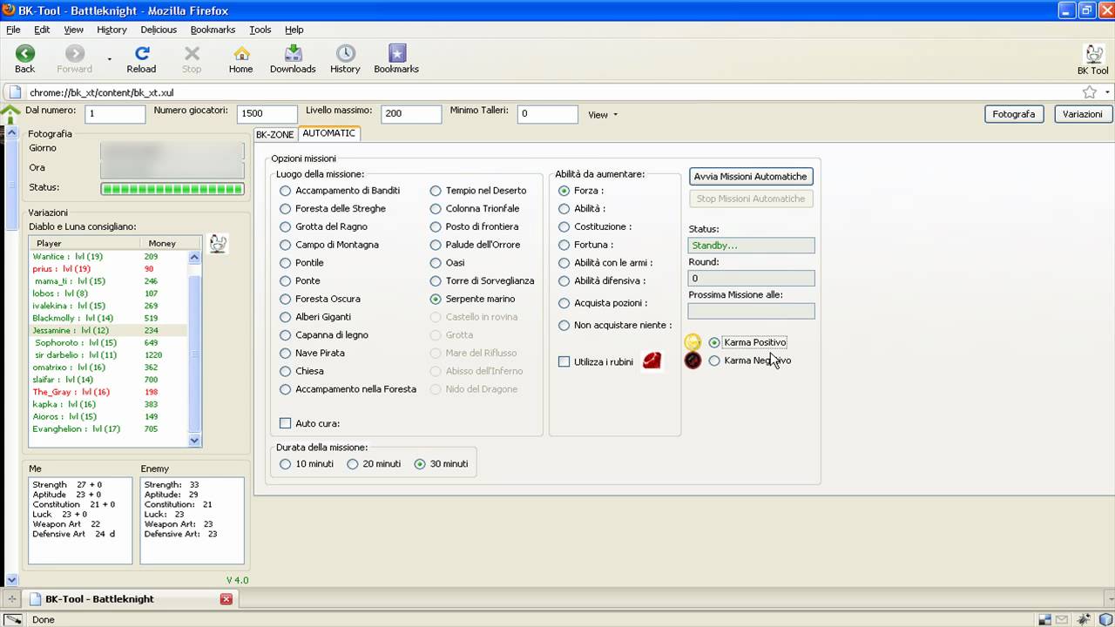The width and height of the screenshot is (1115, 627).
Task: Expand the dropdown arrow next to Forward
Action: tap(110, 59)
